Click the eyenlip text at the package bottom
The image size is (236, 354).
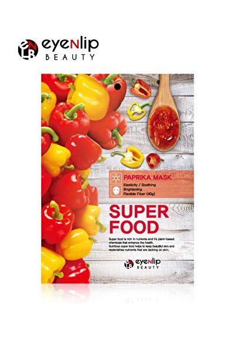[x=148, y=262]
